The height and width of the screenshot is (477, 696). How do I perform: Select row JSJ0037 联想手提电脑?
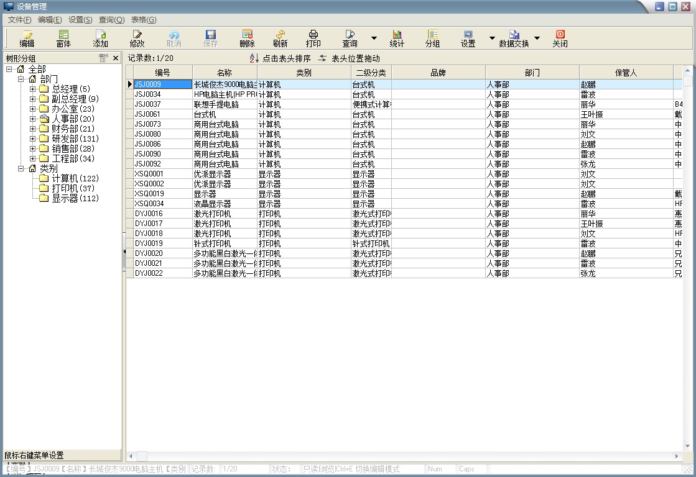(x=404, y=104)
